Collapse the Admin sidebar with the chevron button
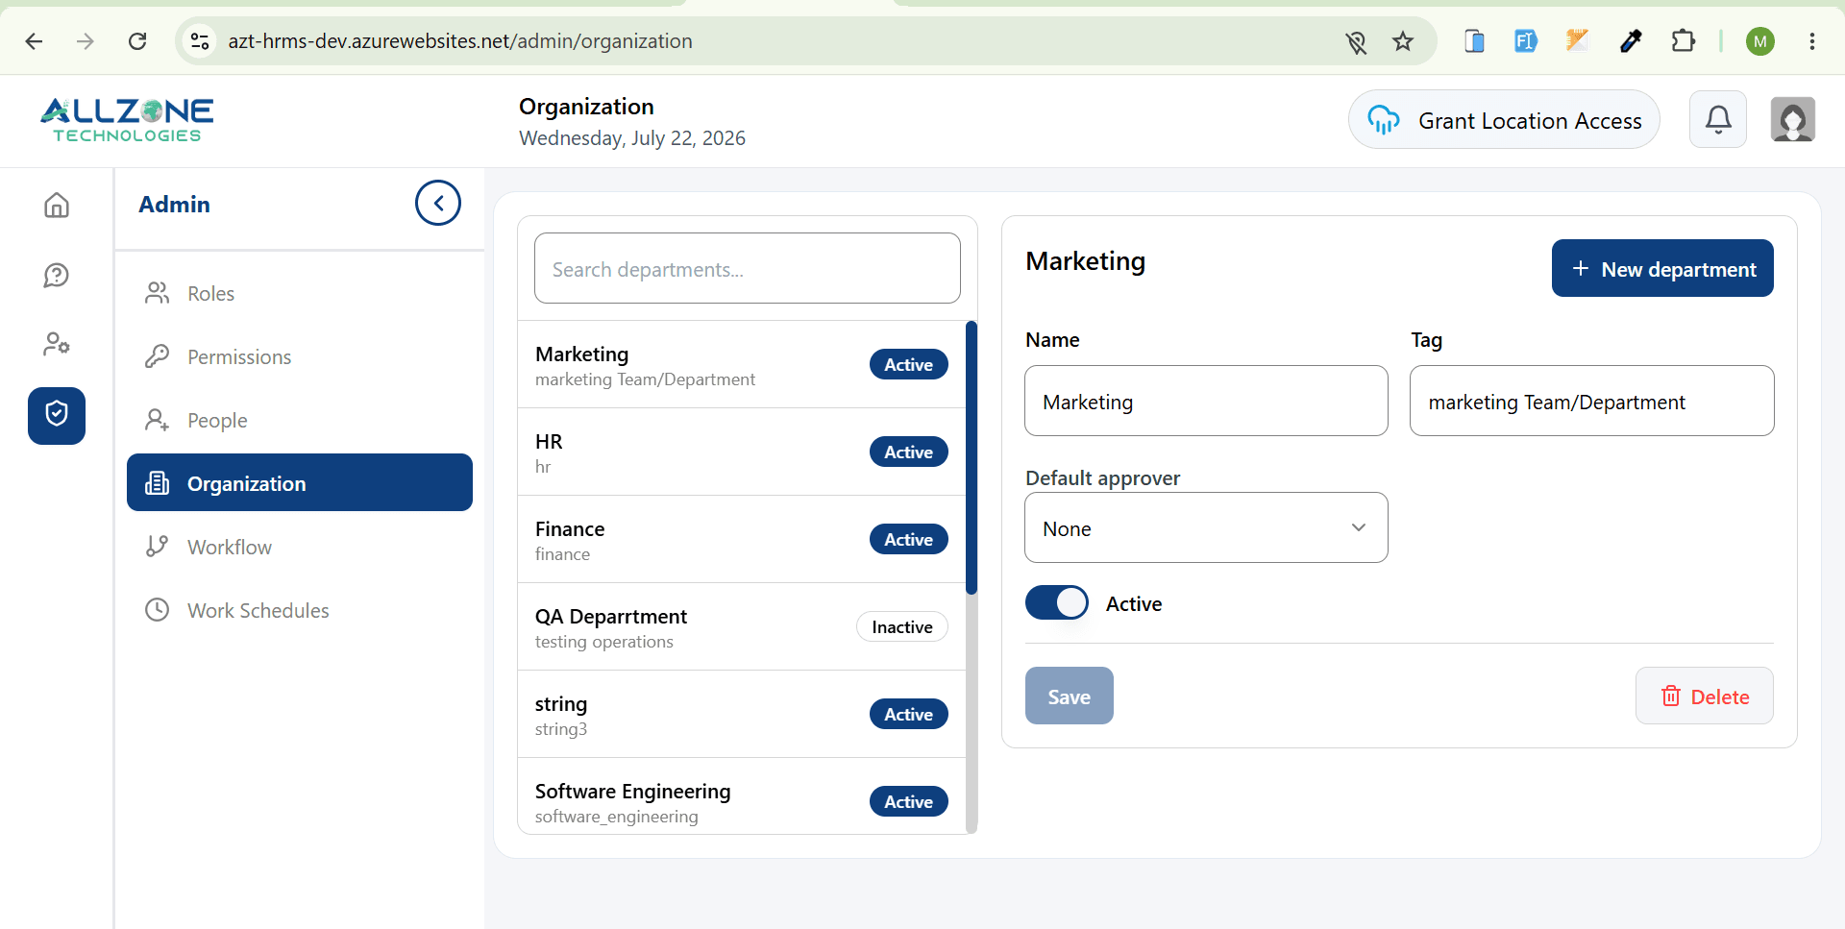The height and width of the screenshot is (929, 1845). coord(438,204)
